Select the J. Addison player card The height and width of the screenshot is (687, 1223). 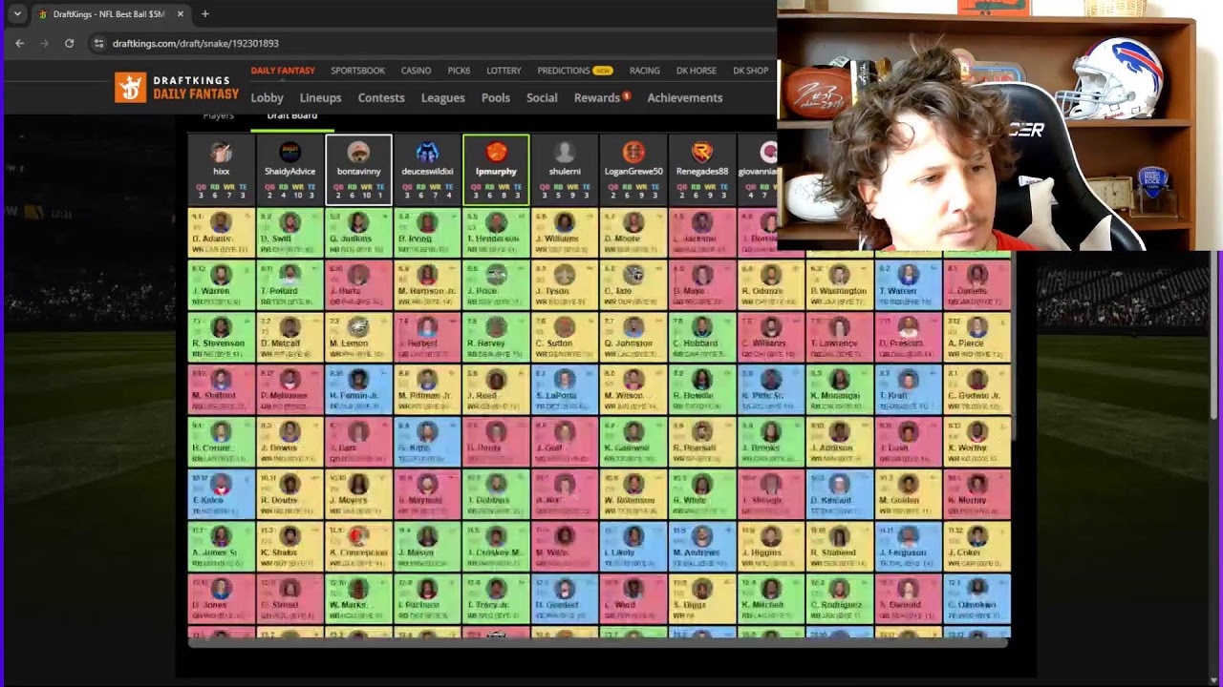[840, 443]
